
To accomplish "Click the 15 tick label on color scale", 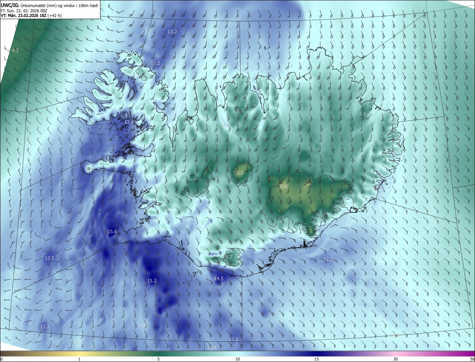I will pos(317,359).
